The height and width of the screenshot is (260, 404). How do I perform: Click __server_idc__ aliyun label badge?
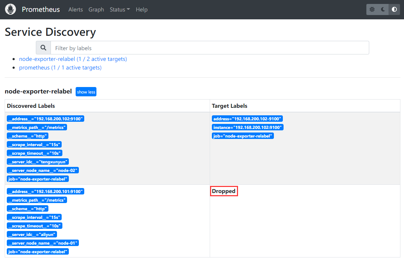[x=32, y=234]
